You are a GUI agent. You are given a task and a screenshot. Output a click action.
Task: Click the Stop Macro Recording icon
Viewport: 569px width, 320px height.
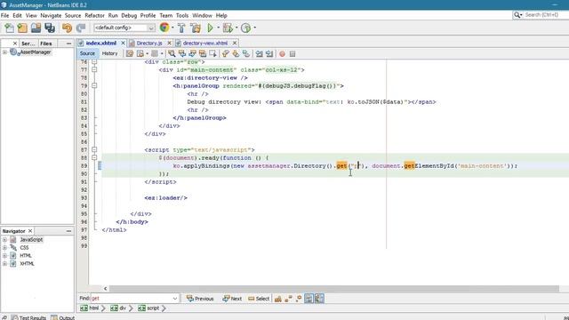[x=293, y=53]
